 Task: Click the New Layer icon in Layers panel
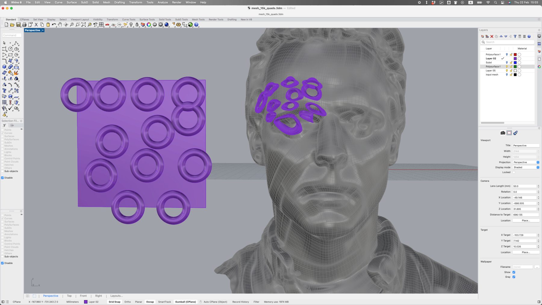(482, 36)
